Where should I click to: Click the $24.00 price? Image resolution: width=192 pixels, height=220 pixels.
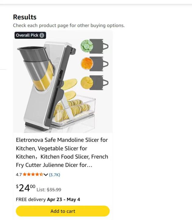(x=26, y=188)
